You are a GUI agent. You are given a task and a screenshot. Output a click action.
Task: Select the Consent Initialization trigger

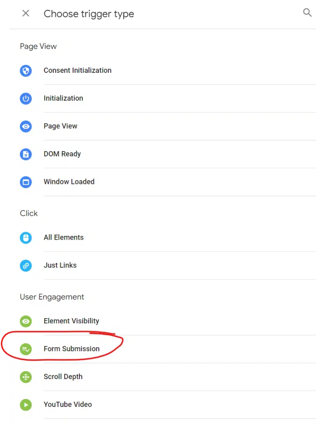tap(163, 71)
